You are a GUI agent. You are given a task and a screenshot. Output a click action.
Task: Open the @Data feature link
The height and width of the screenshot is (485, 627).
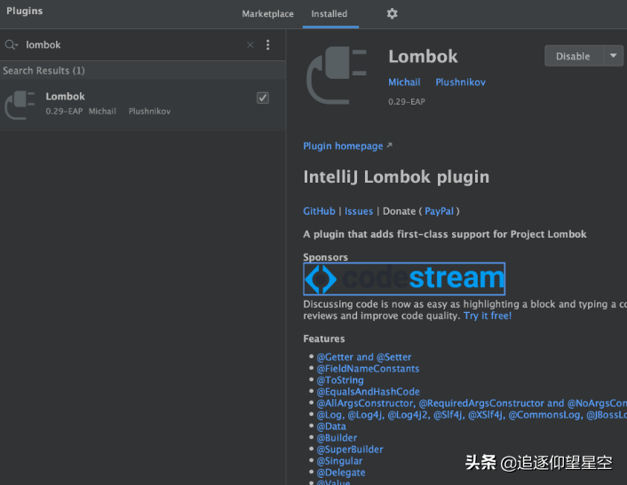pos(331,426)
